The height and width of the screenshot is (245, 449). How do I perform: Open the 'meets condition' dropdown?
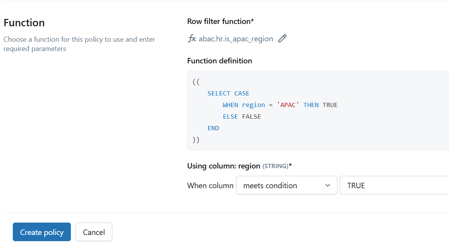point(286,185)
